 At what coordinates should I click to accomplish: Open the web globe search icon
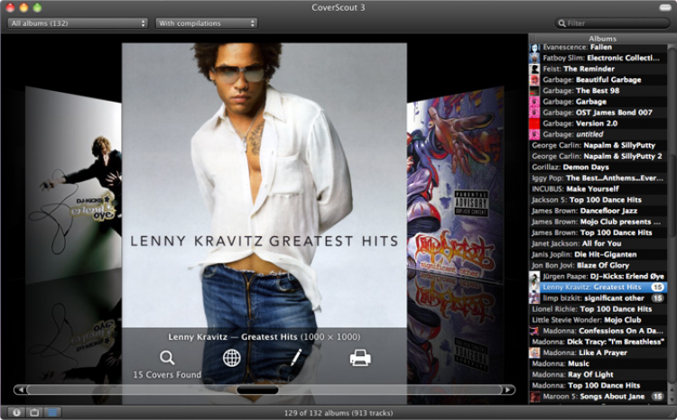tap(232, 358)
